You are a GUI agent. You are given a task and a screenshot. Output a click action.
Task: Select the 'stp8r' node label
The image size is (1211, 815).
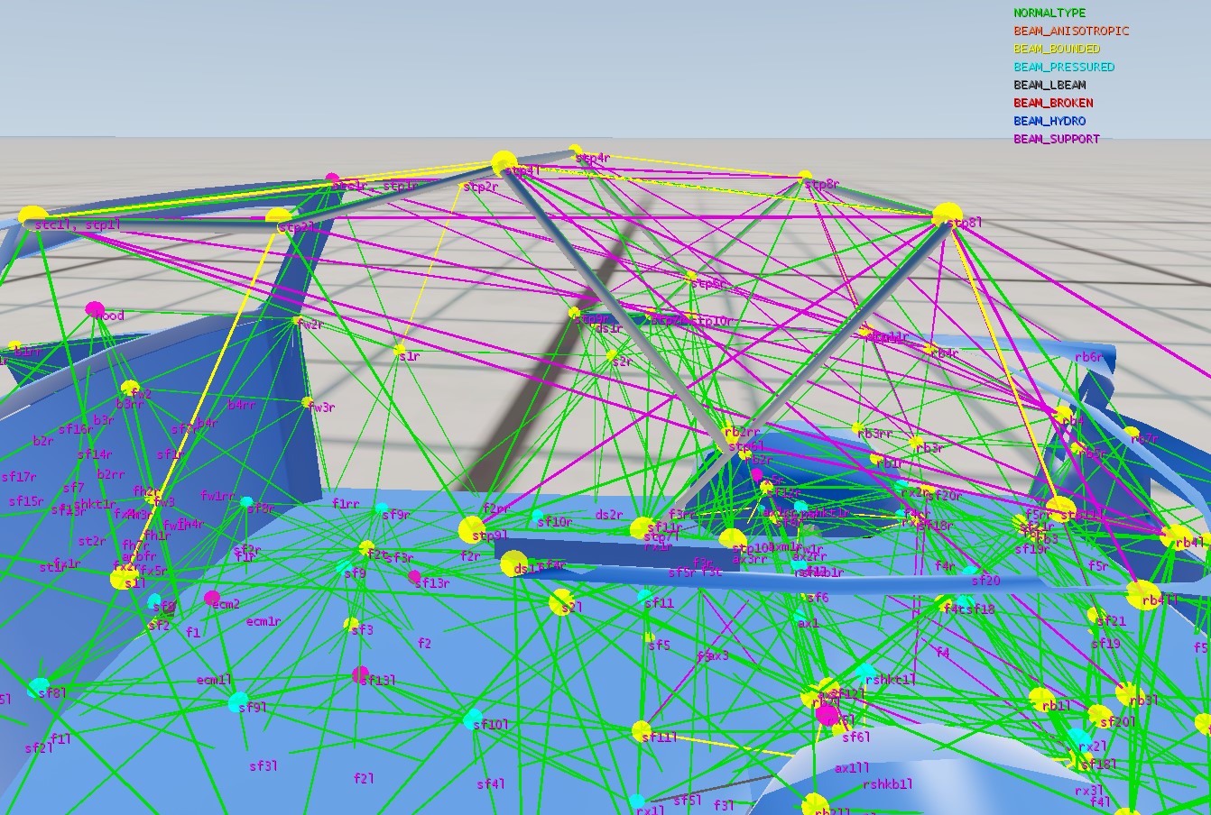pos(821,185)
